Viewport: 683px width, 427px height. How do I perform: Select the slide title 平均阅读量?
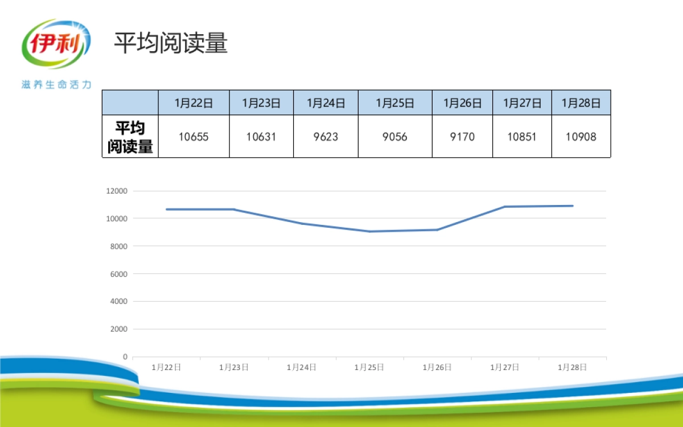[x=171, y=42]
